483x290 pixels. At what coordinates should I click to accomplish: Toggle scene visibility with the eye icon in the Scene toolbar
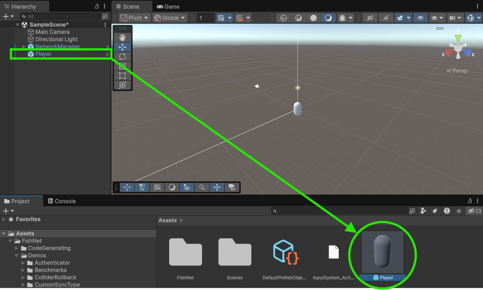[420, 18]
